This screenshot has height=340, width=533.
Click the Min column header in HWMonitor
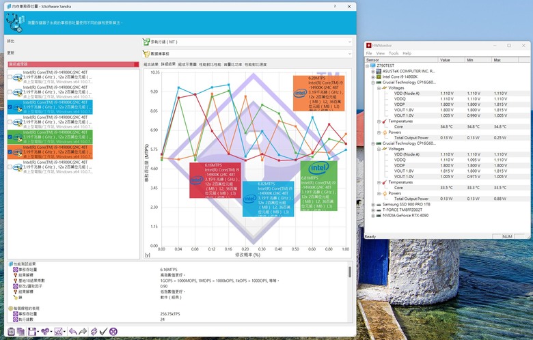coord(478,60)
